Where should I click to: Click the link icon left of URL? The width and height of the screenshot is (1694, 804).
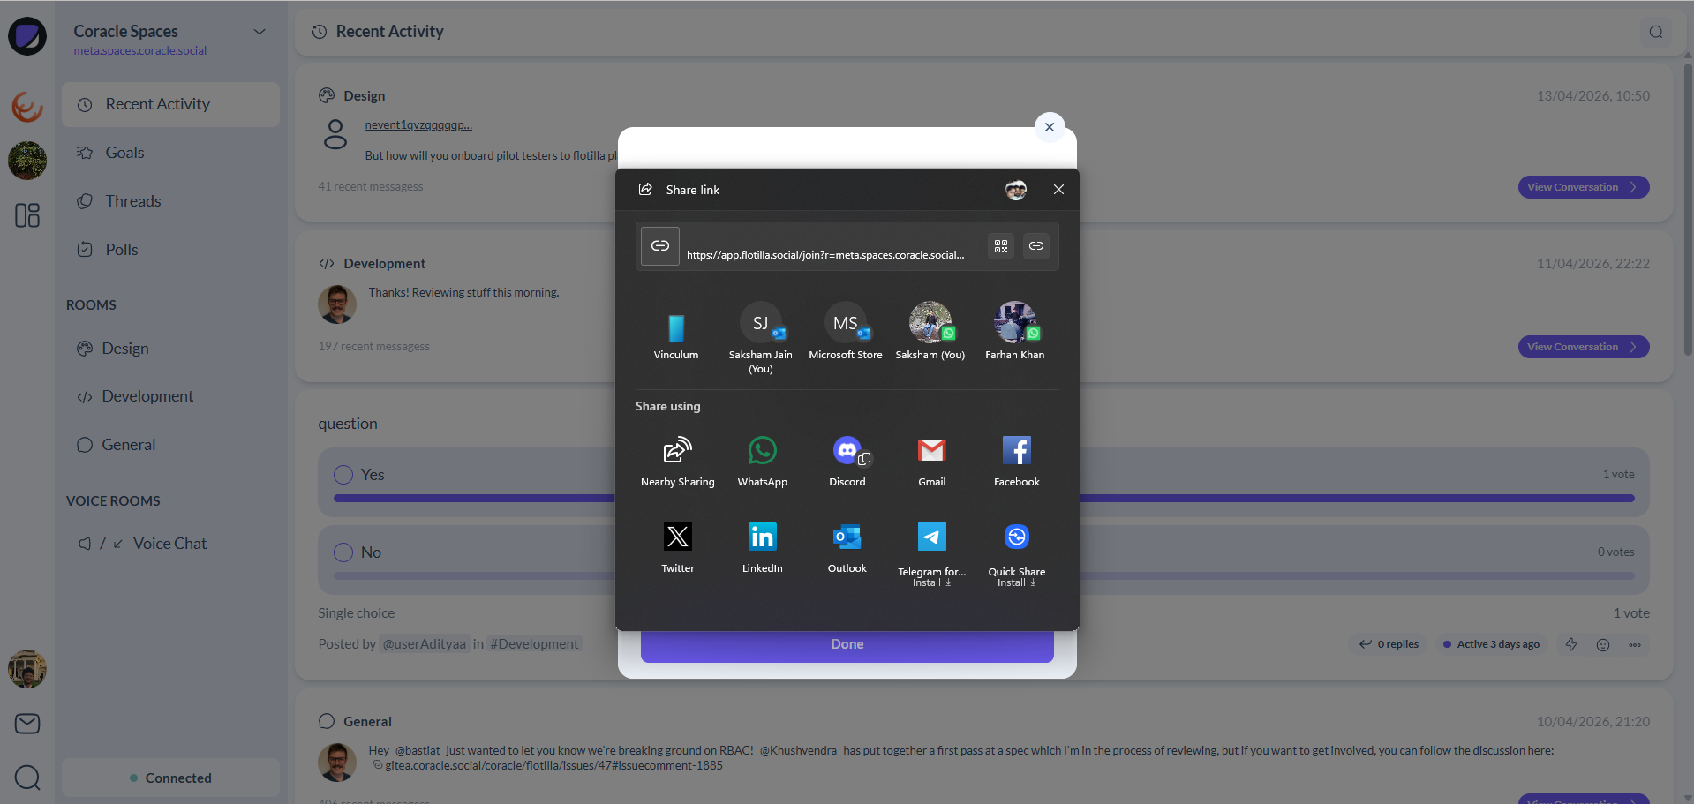coord(659,246)
